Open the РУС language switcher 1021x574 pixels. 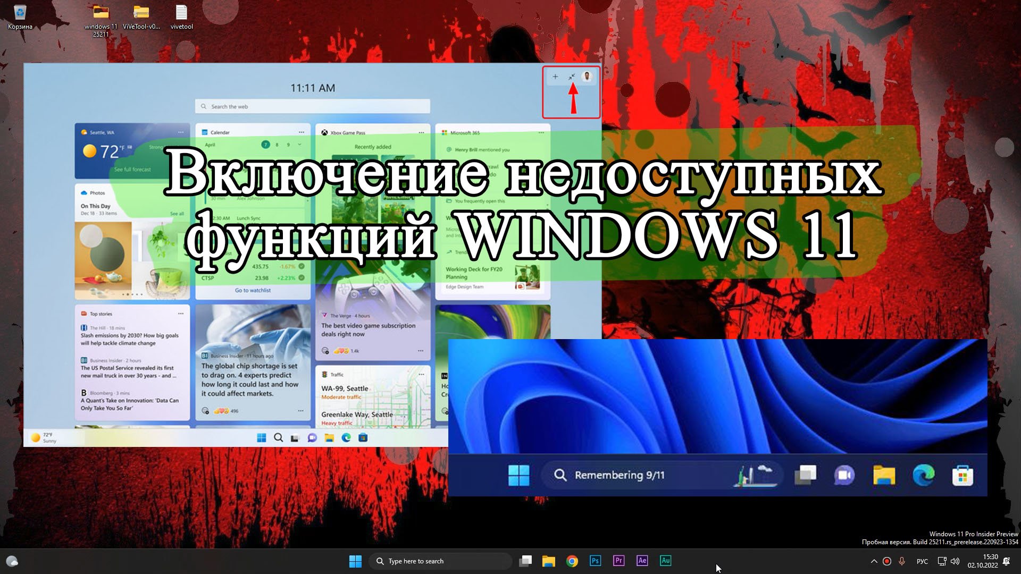(922, 561)
